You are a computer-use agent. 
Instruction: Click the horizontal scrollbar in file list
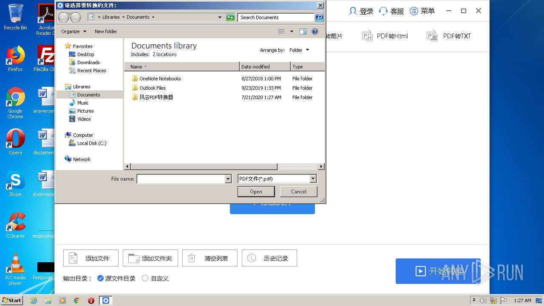pyautogui.click(x=204, y=167)
